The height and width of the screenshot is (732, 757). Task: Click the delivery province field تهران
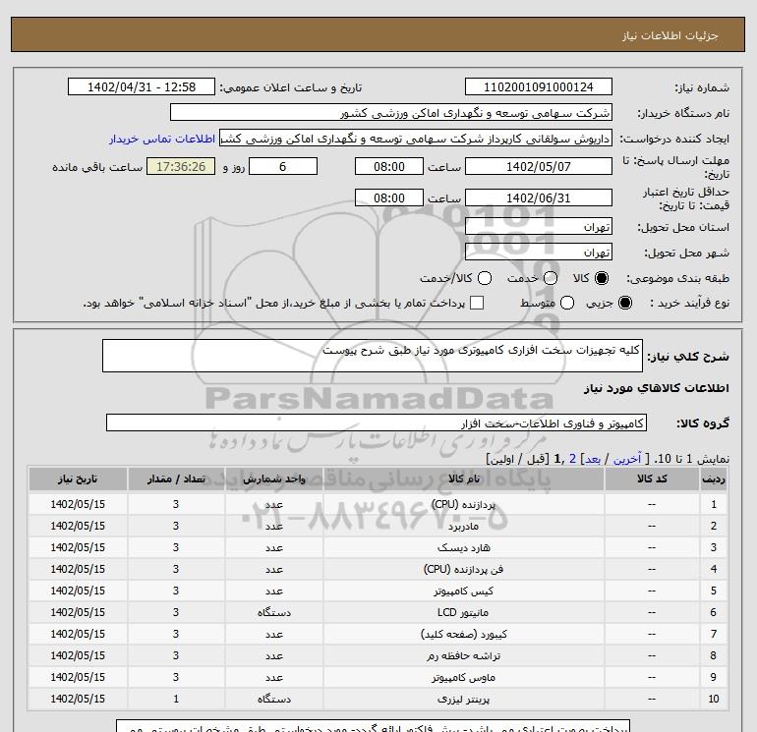point(539,226)
